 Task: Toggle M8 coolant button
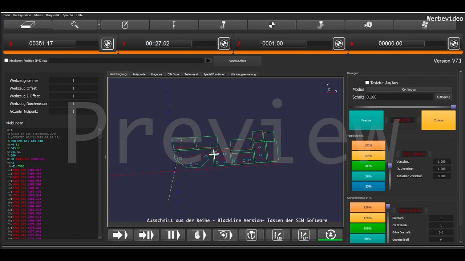point(278,235)
